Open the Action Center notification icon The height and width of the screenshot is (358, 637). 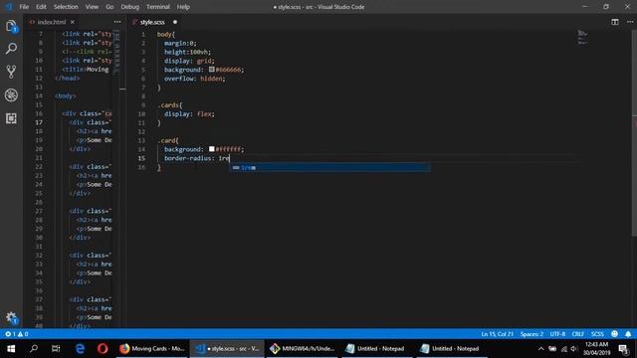(x=624, y=348)
